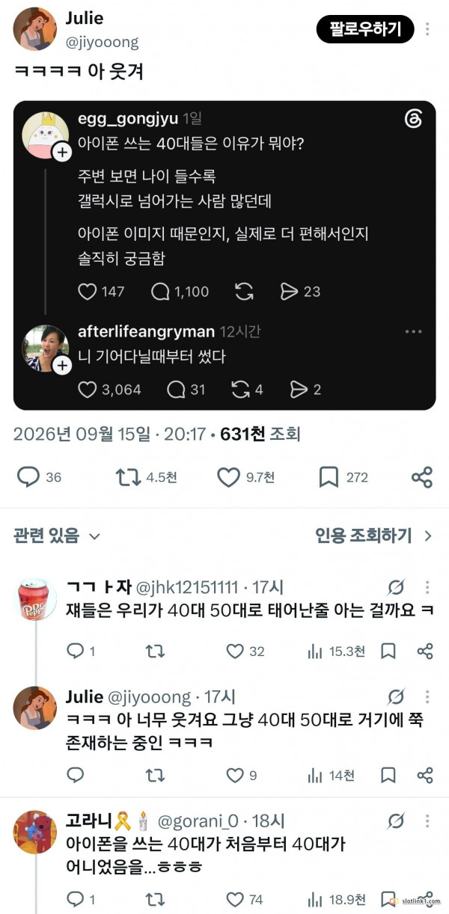Open 인용 조회하기 quotes link

point(373,536)
